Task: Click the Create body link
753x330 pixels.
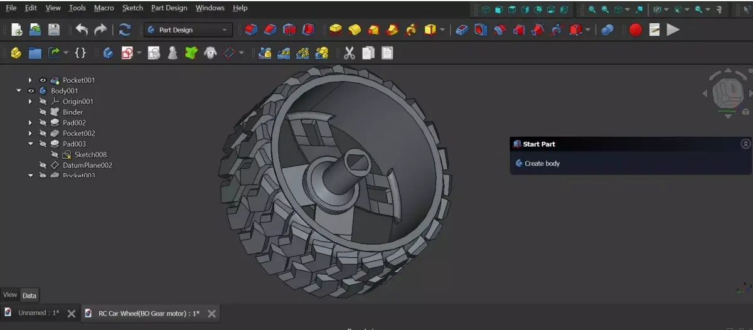Action: pos(542,164)
